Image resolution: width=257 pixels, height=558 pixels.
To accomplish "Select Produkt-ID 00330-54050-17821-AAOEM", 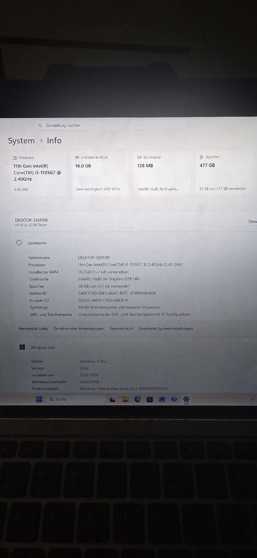I will (x=103, y=300).
